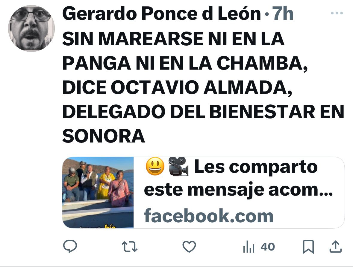Follow the facebook.com domain link

[208, 216]
